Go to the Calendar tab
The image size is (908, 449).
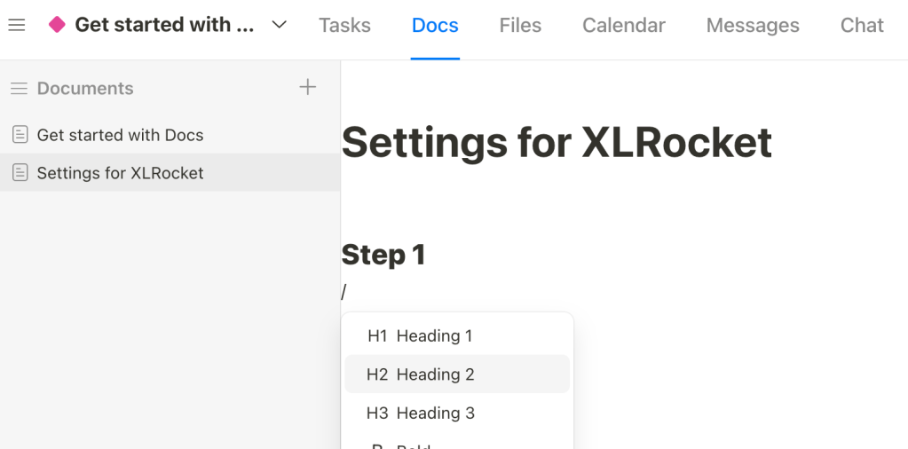pyautogui.click(x=623, y=26)
